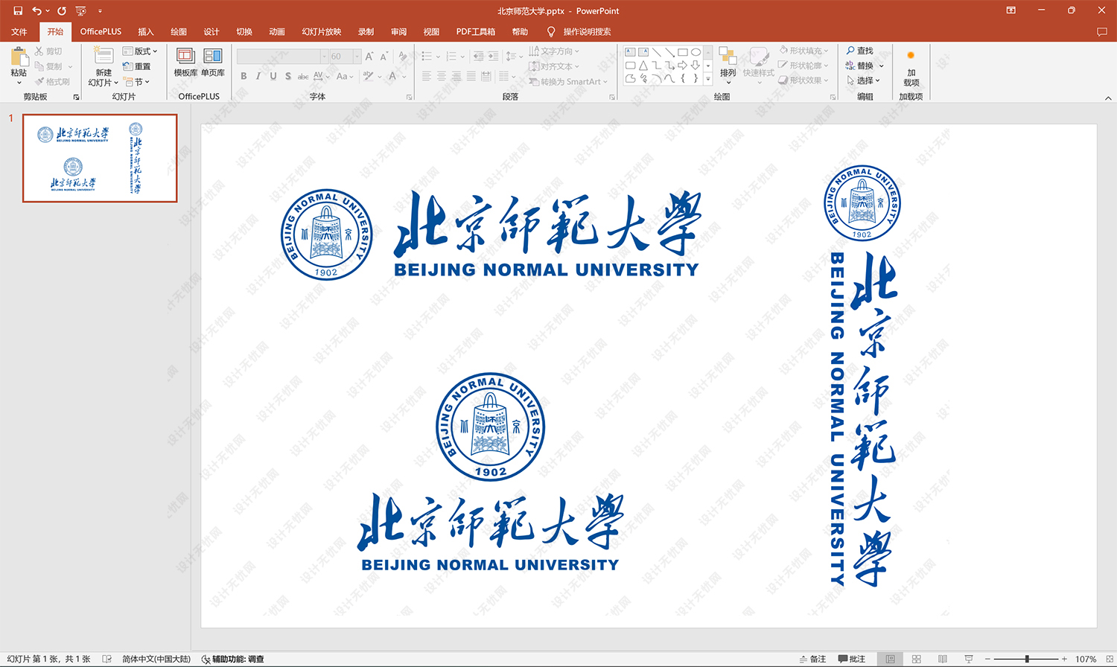Switch to 动画 Animations tab

click(277, 31)
